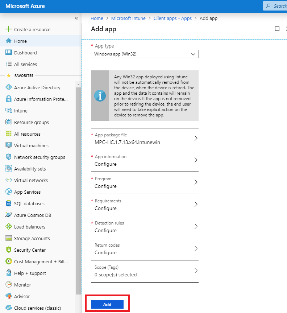
Task: Click the sidebar scrollbar up arrow
Action: pos(78,85)
